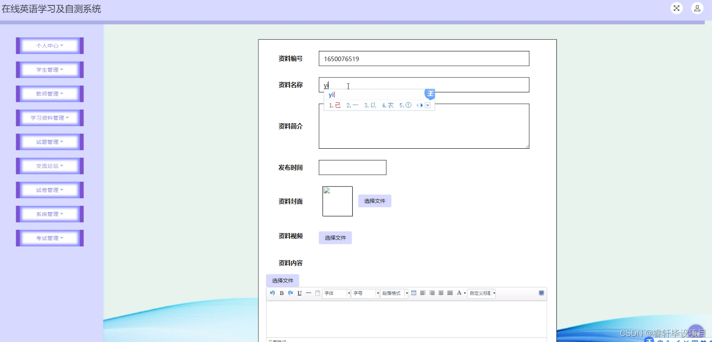Click the redo icon in editor toolbar
The image size is (712, 342).
(x=290, y=293)
